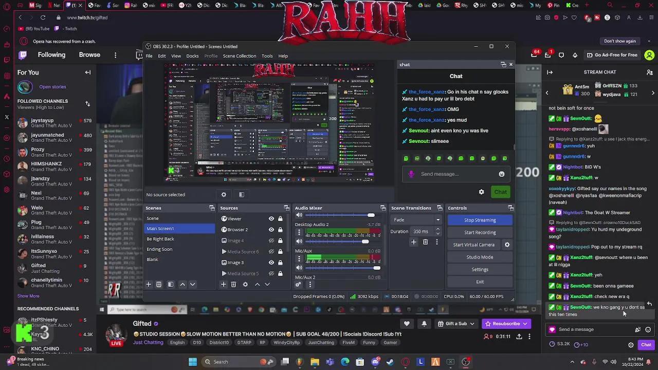This screenshot has width=658, height=370.
Task: Open source properties gear in Sources toolbar
Action: (x=245, y=284)
